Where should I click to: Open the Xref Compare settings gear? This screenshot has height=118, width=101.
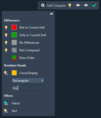[x=43, y=5]
